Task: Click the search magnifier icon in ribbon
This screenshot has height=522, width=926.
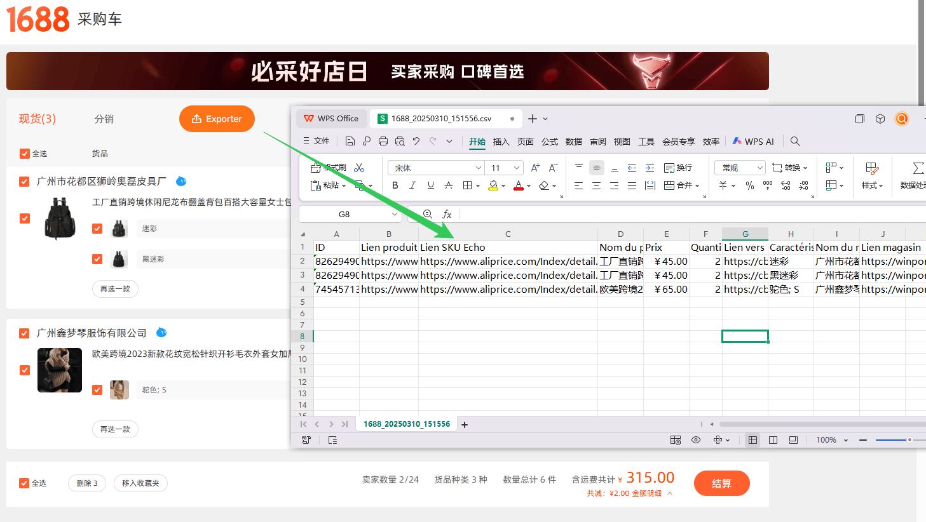Action: [795, 141]
